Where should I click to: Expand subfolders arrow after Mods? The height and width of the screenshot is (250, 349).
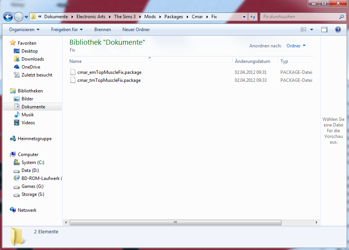[160, 17]
